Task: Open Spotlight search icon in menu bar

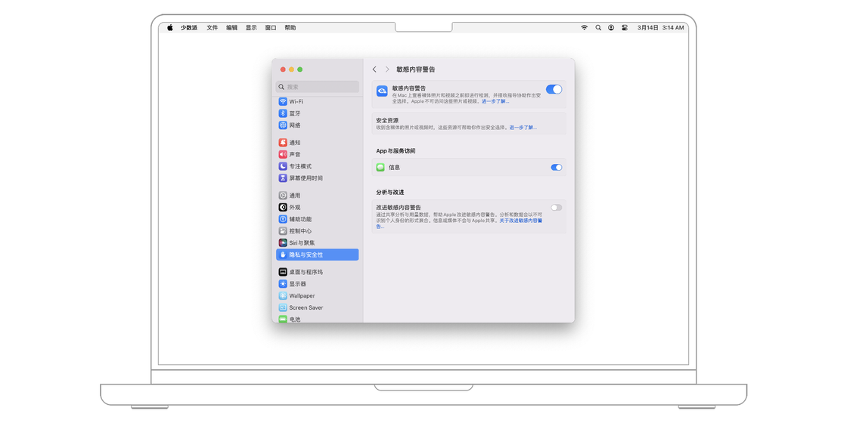Action: coord(598,27)
